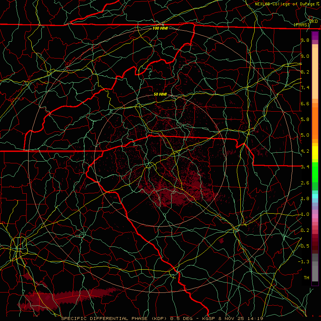The width and height of the screenshot is (321, 321).
Task: Pick the pink swatch beside 1.0
Action: click(315, 216)
